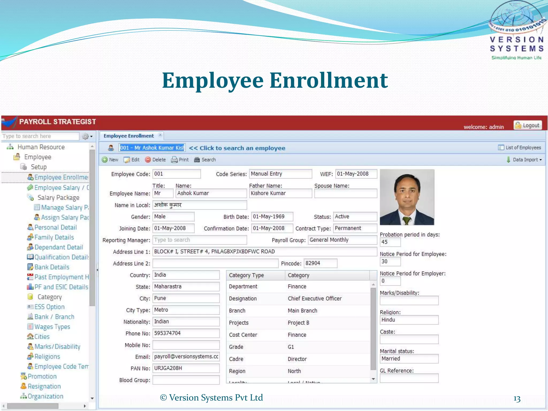Click the Probation period in days field
548x411 pixels.
click(390, 242)
